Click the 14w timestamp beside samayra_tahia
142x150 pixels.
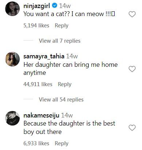(x=72, y=56)
